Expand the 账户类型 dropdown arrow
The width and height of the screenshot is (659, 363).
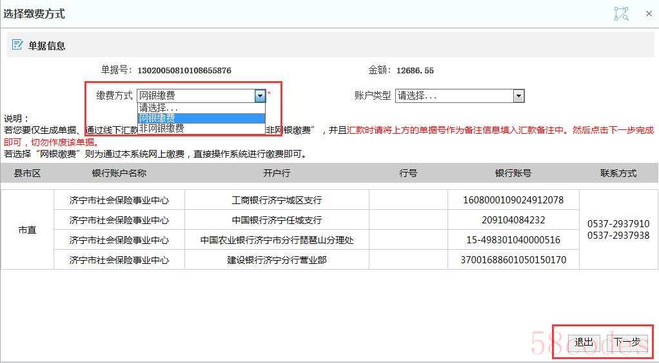pos(518,96)
